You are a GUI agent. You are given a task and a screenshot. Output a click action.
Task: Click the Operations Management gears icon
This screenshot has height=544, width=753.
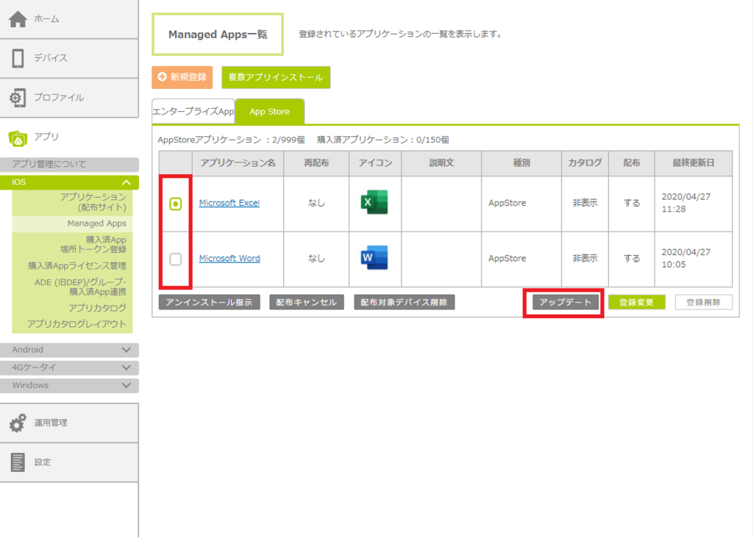click(18, 423)
